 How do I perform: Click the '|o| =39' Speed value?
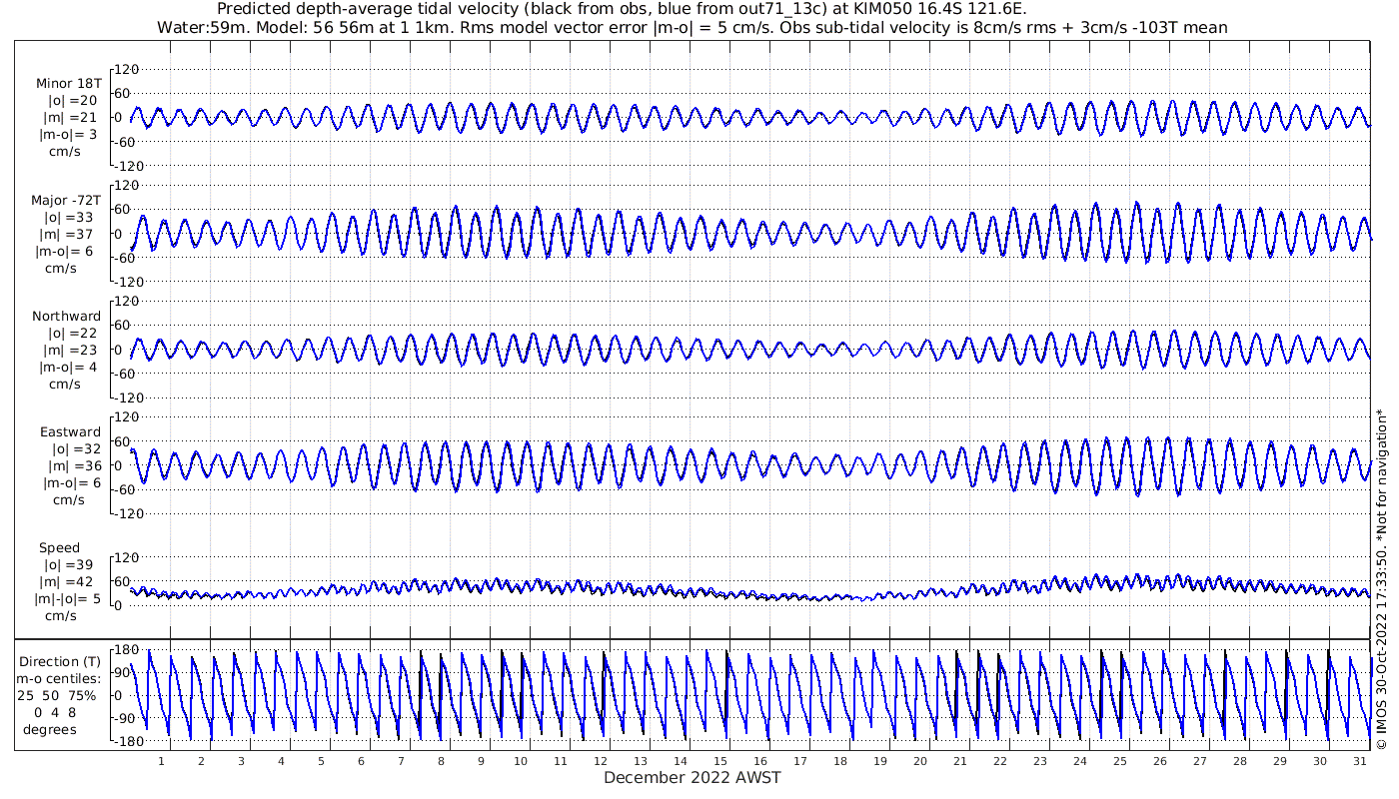(69, 564)
